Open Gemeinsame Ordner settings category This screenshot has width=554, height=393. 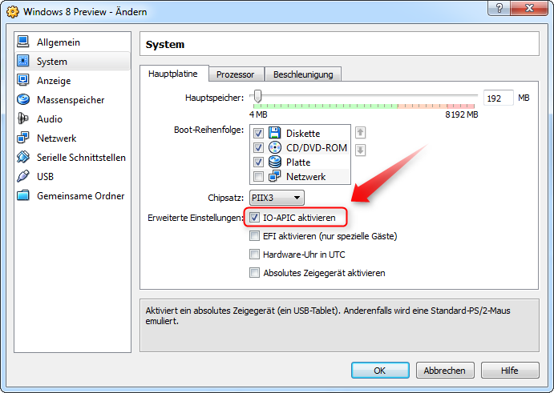[x=72, y=196]
